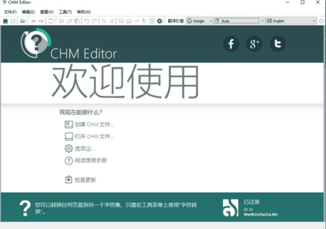This screenshot has width=326, height=229.
Task: Open the 文件(F) menu
Action: 10,12
